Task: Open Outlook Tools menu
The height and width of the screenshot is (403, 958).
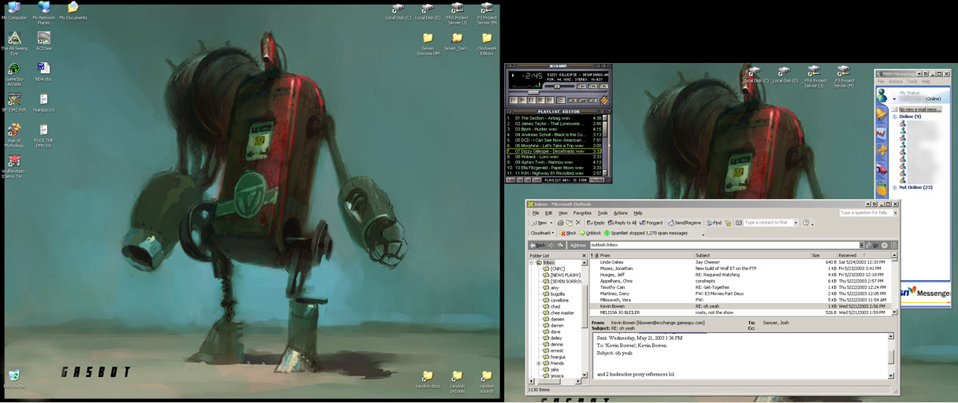Action: click(x=603, y=213)
